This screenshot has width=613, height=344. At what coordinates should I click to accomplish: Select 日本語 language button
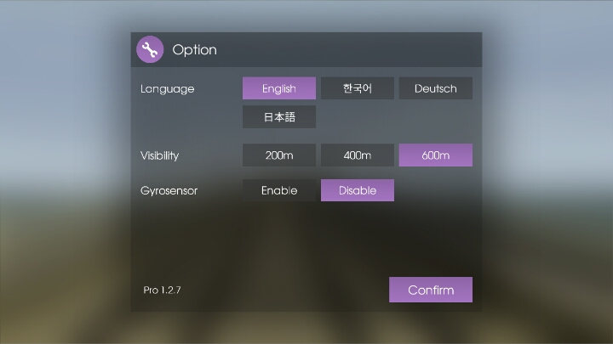279,117
